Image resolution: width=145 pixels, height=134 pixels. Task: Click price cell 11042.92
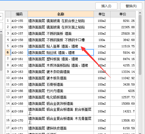coord(123,78)
